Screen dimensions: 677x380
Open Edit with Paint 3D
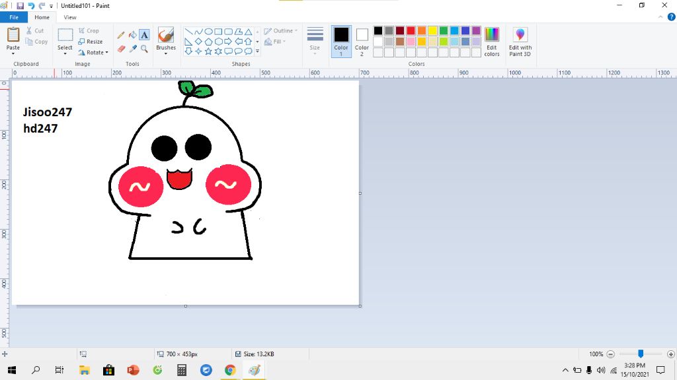click(x=520, y=42)
